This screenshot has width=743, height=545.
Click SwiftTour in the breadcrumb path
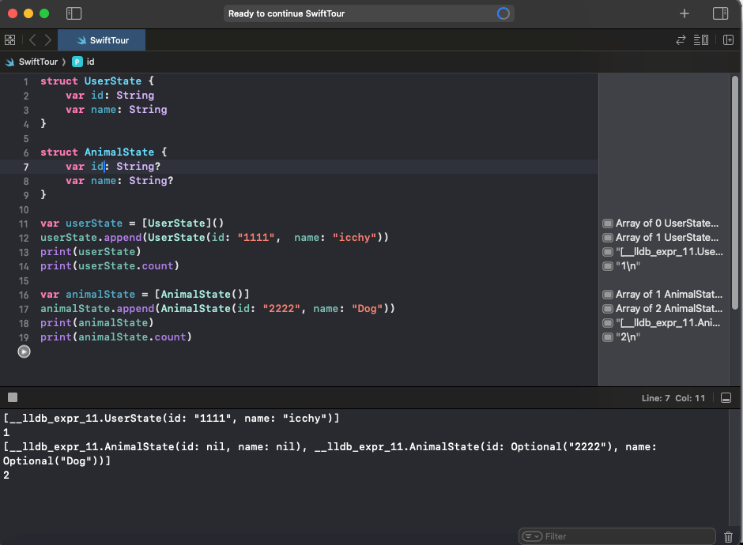pos(37,62)
